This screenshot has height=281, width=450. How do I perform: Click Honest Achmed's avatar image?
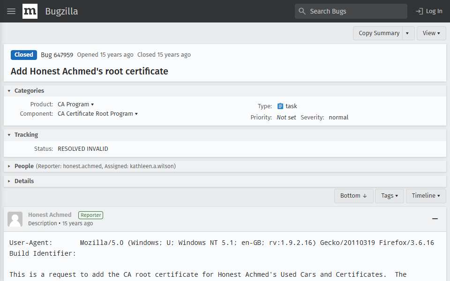(15, 219)
